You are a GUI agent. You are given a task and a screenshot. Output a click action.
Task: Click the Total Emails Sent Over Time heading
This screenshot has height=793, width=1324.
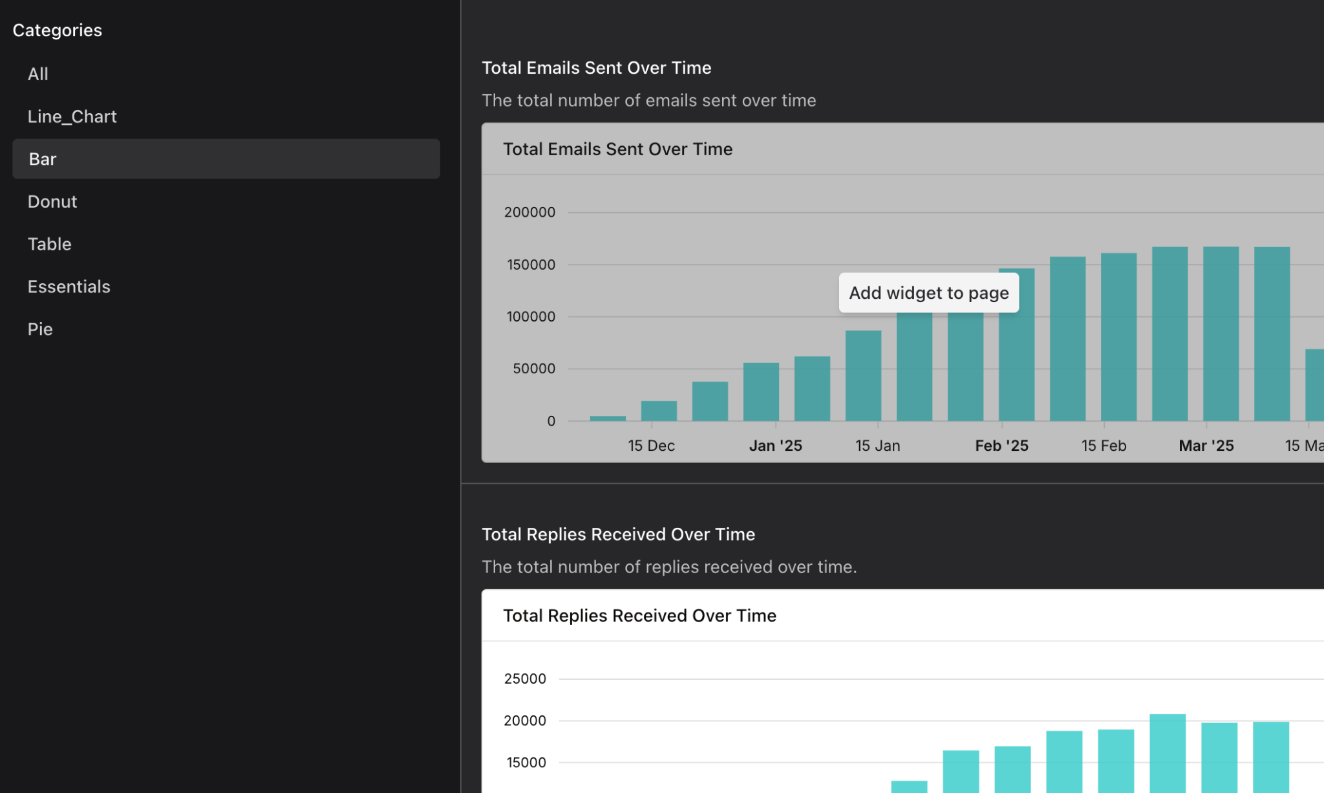(596, 68)
